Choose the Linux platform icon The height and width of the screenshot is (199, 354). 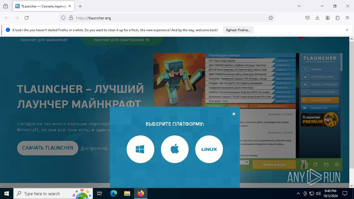click(x=209, y=149)
